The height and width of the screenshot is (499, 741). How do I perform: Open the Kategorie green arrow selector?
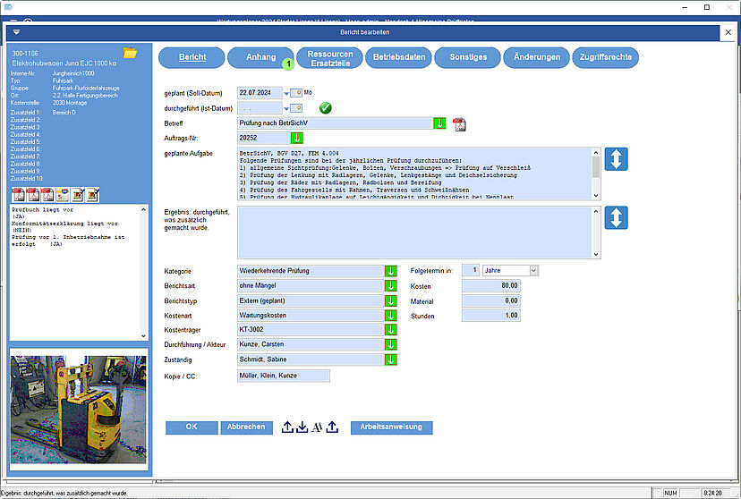point(390,270)
